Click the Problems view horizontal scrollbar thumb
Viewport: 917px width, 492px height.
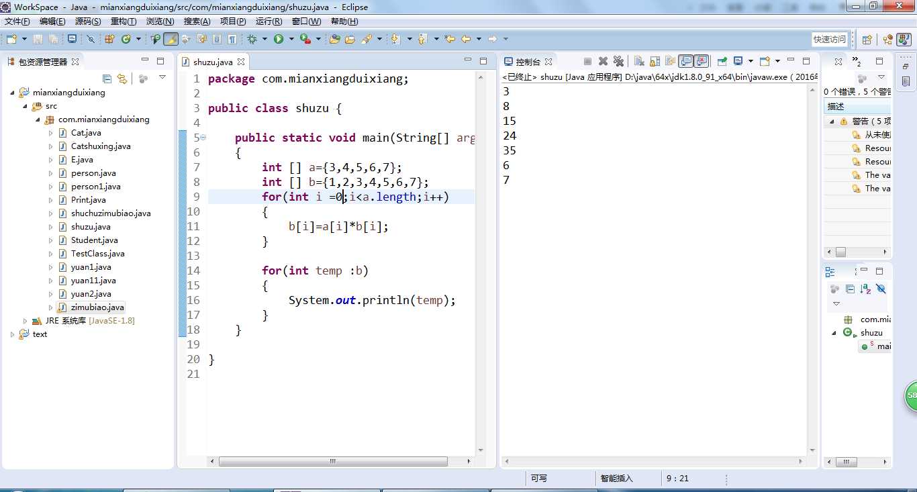[x=840, y=252]
